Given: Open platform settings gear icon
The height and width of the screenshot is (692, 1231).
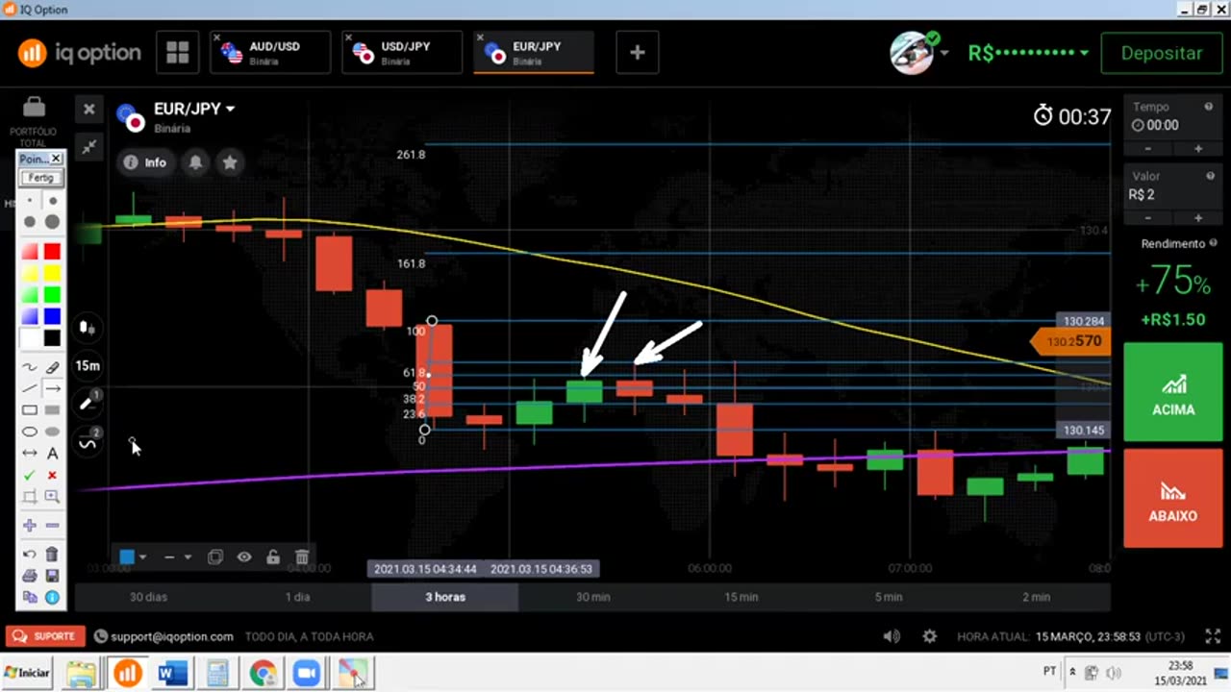Looking at the screenshot, I should click(x=929, y=636).
